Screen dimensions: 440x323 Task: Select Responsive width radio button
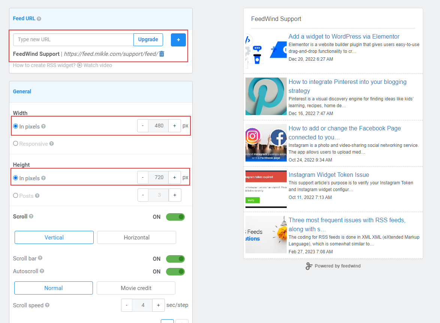pyautogui.click(x=16, y=144)
